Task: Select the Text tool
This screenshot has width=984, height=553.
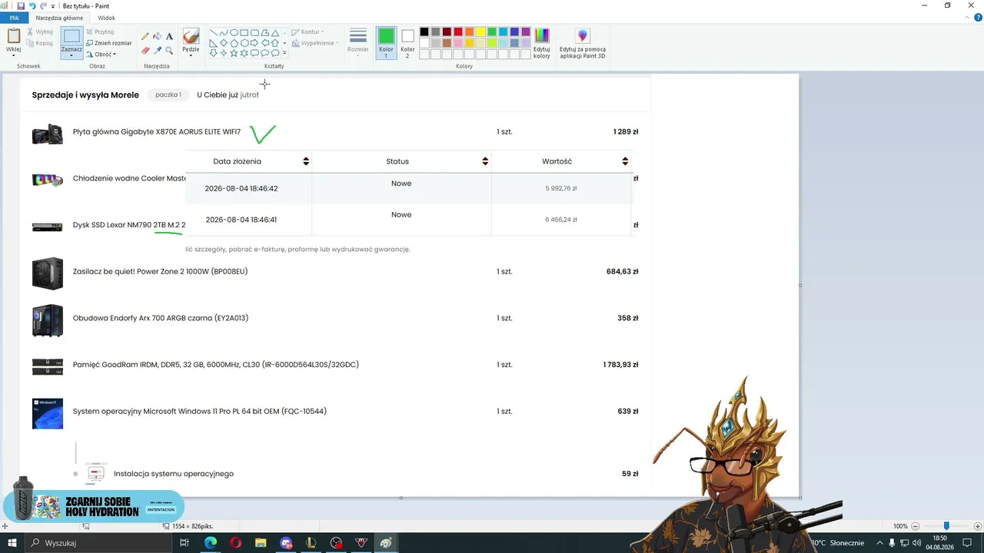Action: click(169, 36)
